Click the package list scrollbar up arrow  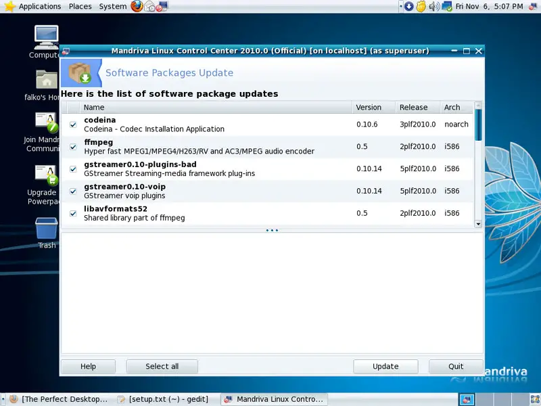[x=478, y=105]
